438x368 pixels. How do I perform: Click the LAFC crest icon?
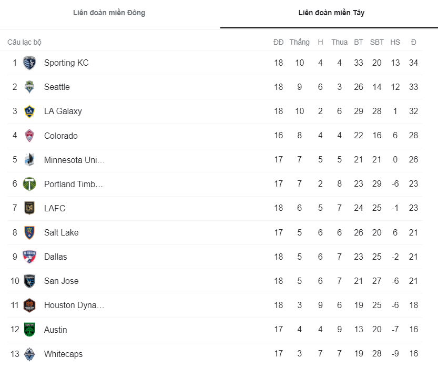[x=29, y=208]
